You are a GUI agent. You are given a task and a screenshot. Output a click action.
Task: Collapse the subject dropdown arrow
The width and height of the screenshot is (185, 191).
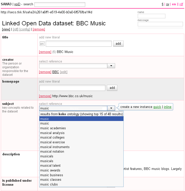(111, 108)
